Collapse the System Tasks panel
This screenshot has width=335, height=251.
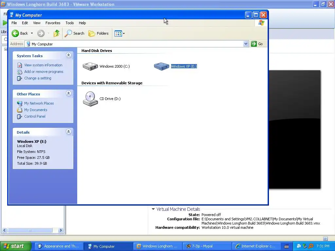coord(68,55)
